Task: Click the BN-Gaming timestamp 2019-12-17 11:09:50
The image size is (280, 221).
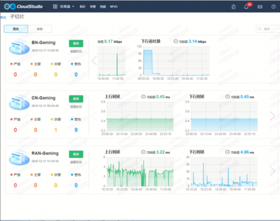Action: point(45,50)
